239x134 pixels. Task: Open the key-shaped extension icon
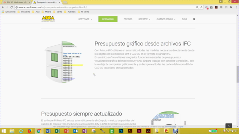click(231, 7)
